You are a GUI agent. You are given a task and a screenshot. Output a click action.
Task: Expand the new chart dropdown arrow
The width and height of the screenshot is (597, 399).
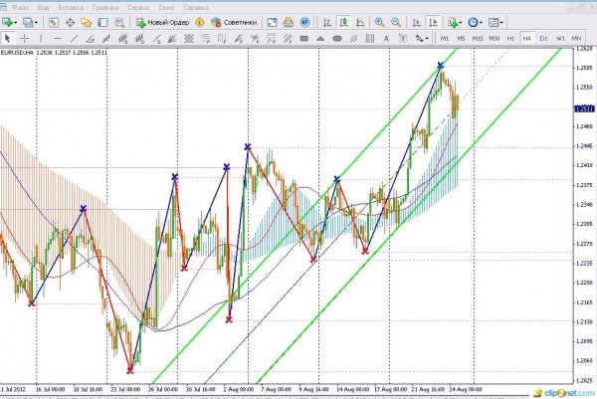pos(17,21)
